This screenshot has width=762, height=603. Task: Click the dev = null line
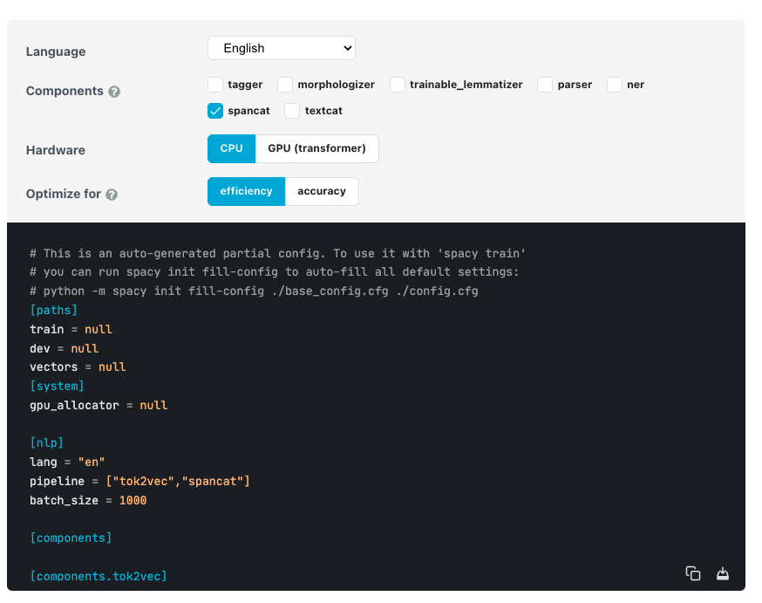pos(65,349)
